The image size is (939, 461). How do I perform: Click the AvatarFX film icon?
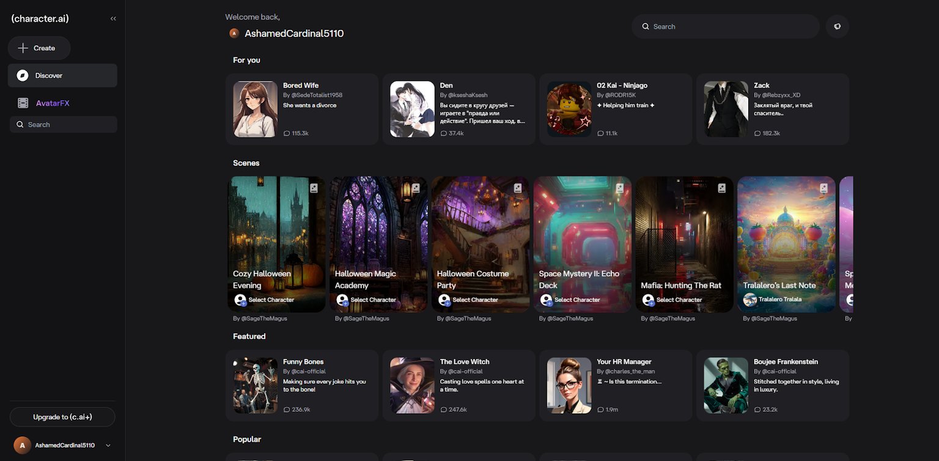click(x=23, y=103)
